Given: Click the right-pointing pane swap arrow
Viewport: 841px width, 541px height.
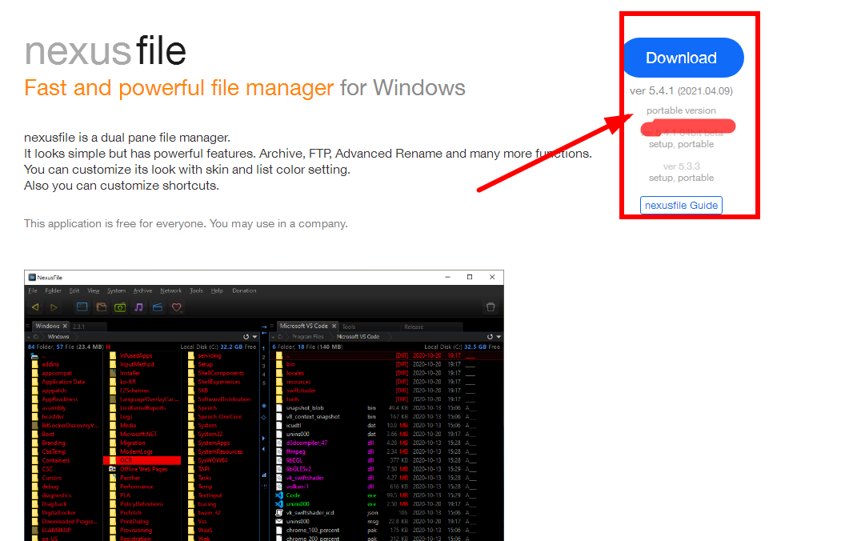Looking at the screenshot, I should tap(264, 326).
